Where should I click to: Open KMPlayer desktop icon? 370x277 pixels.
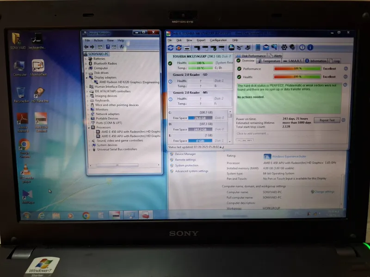[x=28, y=196]
